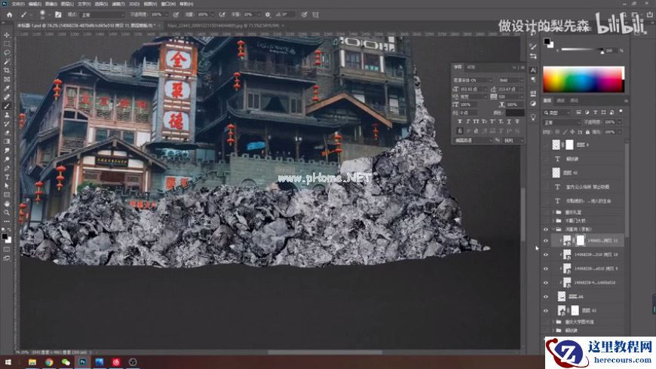Open the Windows Start menu

[8, 362]
